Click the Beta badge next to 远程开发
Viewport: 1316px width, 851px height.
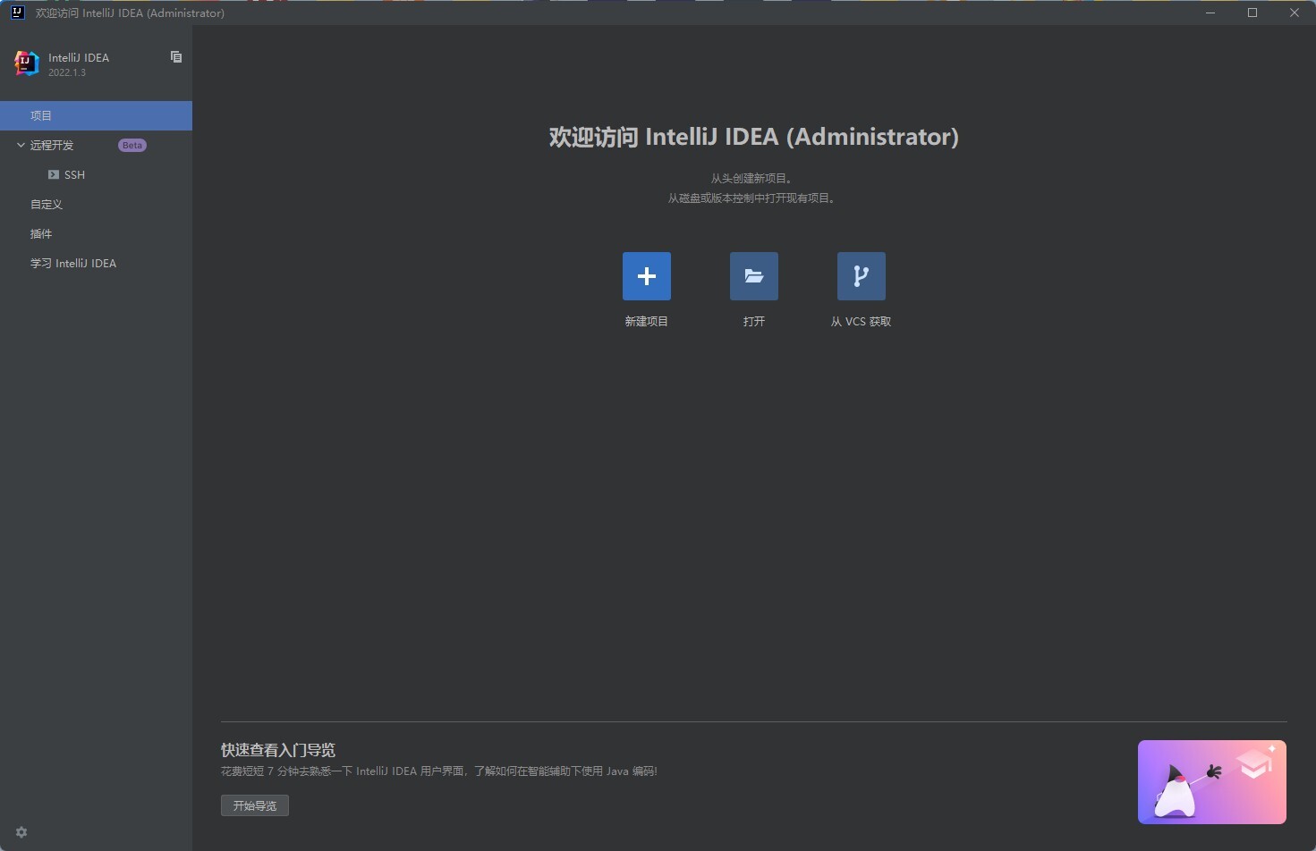tap(132, 145)
